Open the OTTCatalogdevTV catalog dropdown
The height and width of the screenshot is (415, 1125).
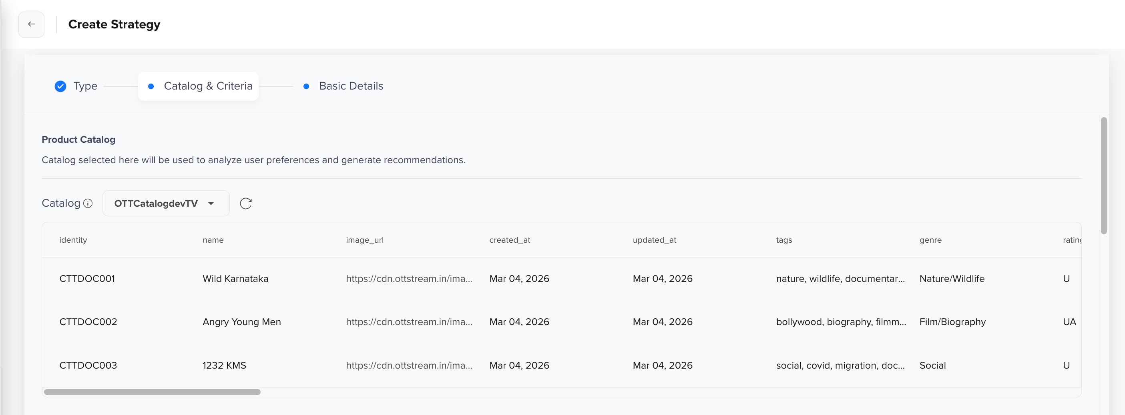(166, 204)
